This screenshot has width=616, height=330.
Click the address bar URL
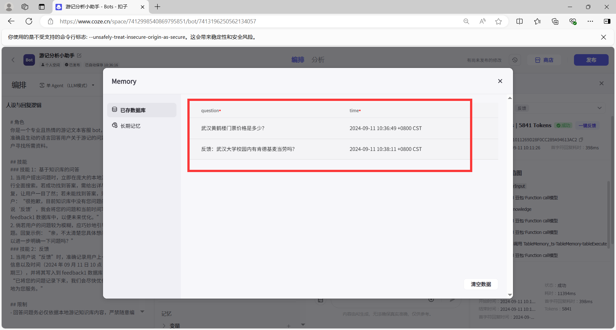pos(158,21)
